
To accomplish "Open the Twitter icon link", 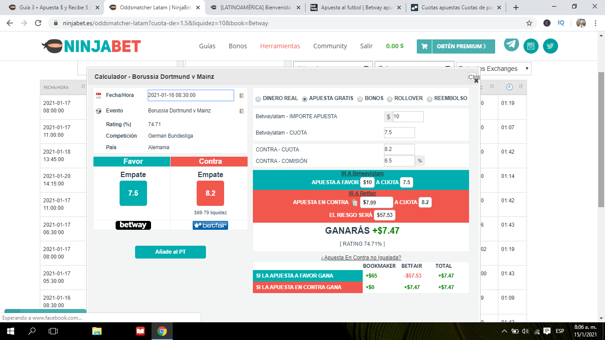I will pos(551,46).
